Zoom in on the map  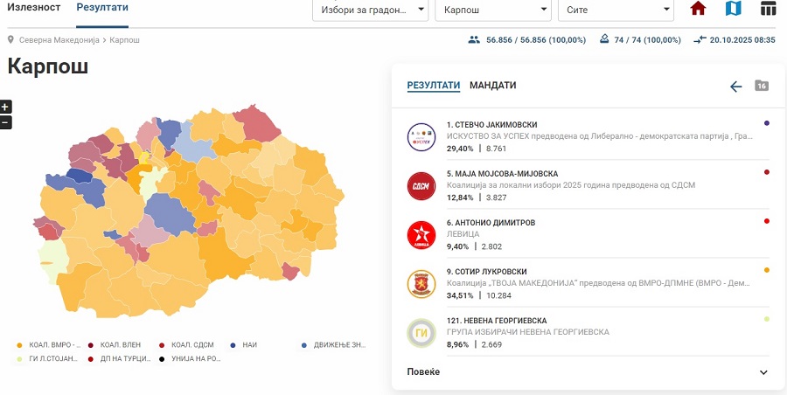[x=5, y=107]
